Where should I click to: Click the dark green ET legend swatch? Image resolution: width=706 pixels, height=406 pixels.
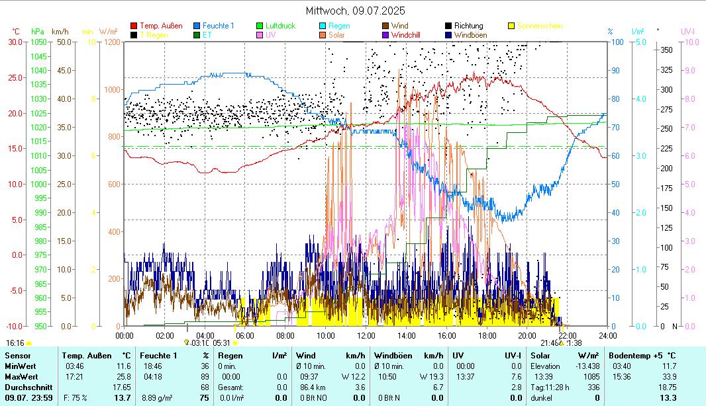click(x=197, y=35)
